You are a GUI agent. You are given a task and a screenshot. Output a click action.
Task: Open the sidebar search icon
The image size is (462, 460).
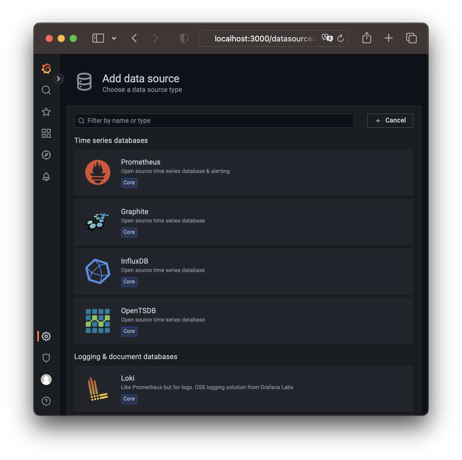[x=46, y=90]
